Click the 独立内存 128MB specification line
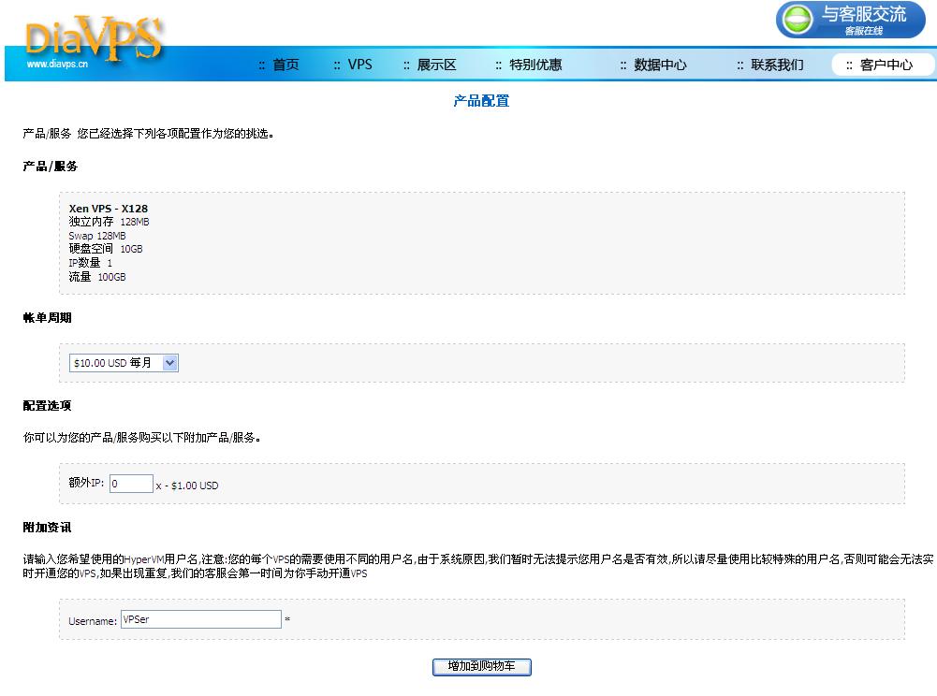The height and width of the screenshot is (696, 937). [109, 222]
